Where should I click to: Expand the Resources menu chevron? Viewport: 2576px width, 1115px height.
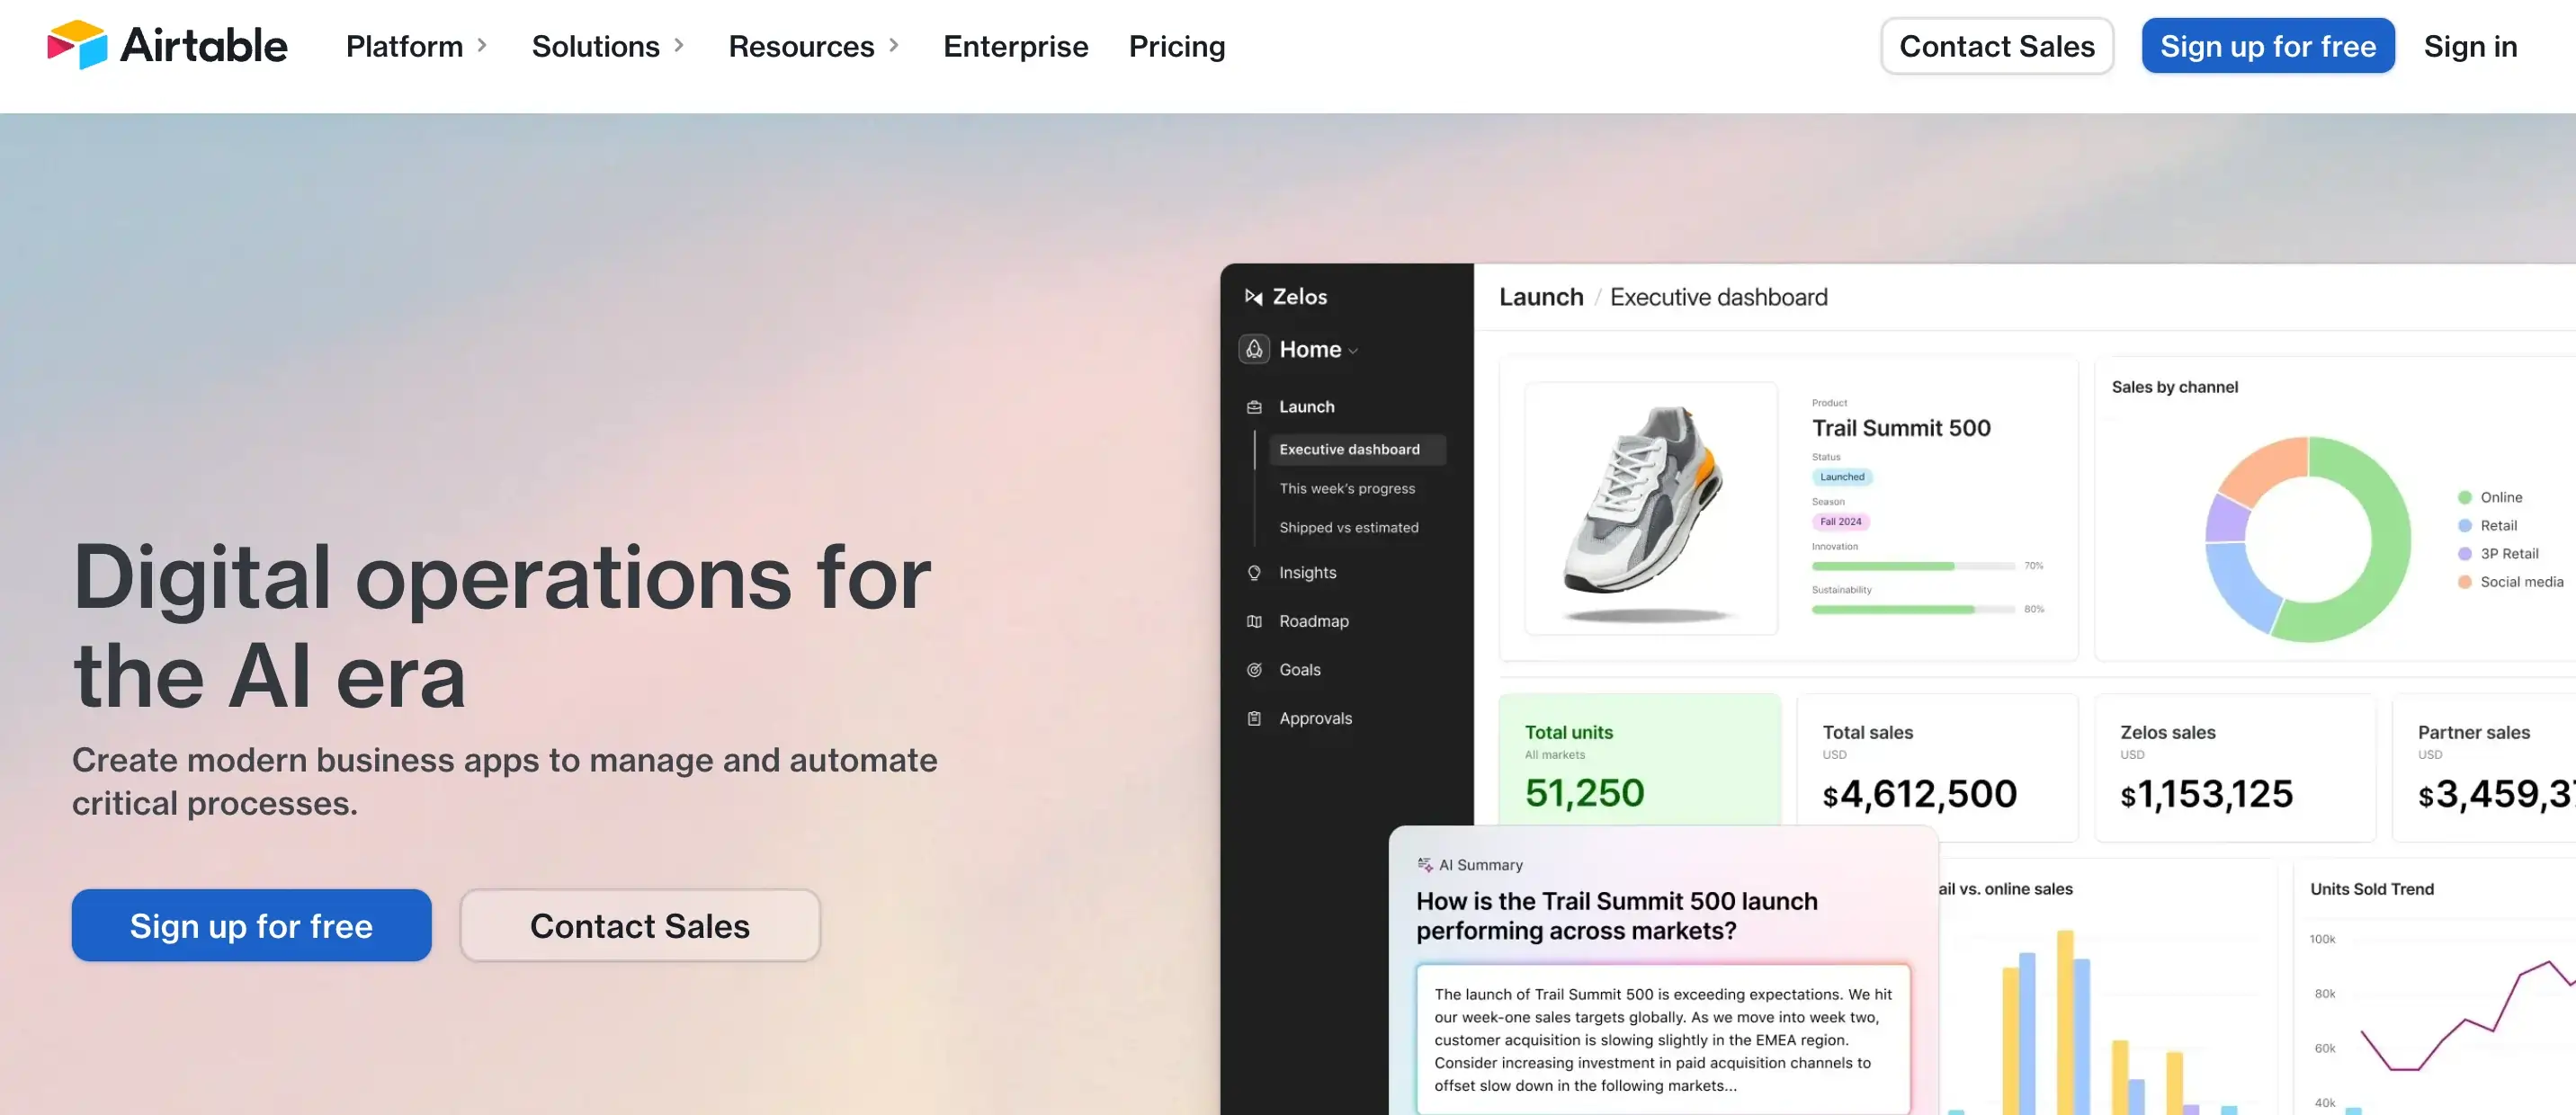pyautogui.click(x=894, y=46)
